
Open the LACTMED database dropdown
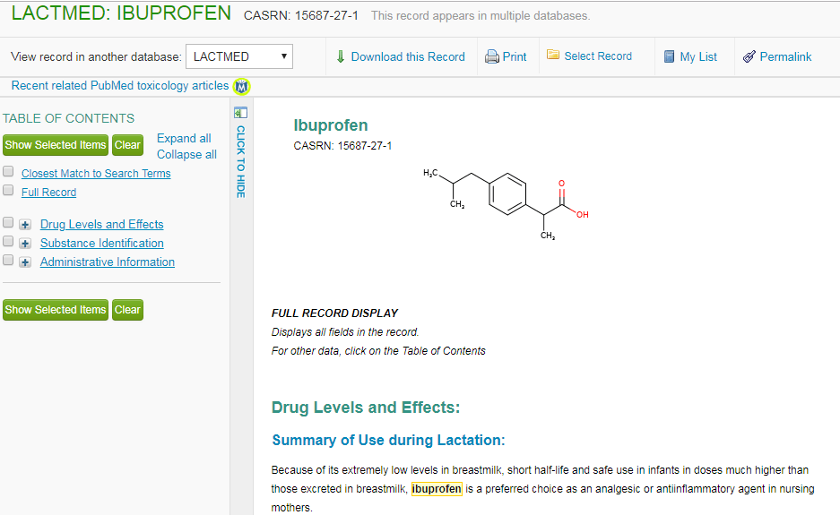pos(239,56)
